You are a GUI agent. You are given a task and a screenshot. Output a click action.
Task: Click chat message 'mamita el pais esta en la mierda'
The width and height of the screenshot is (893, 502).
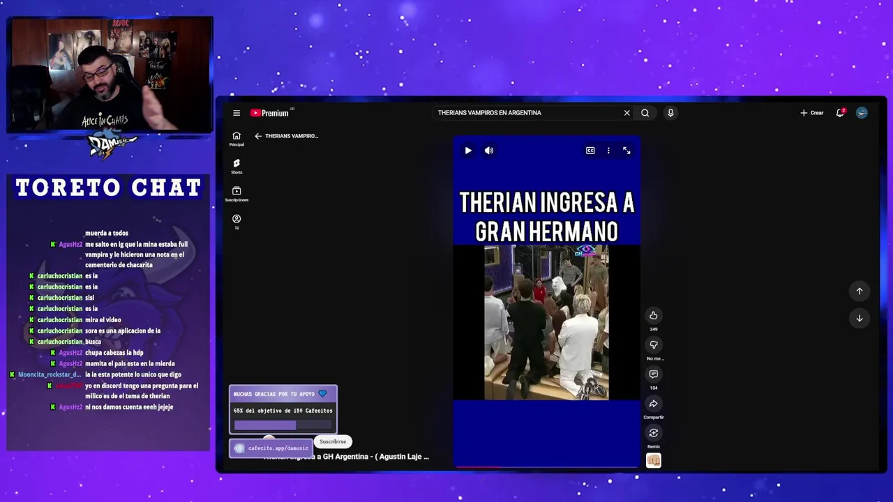130,363
